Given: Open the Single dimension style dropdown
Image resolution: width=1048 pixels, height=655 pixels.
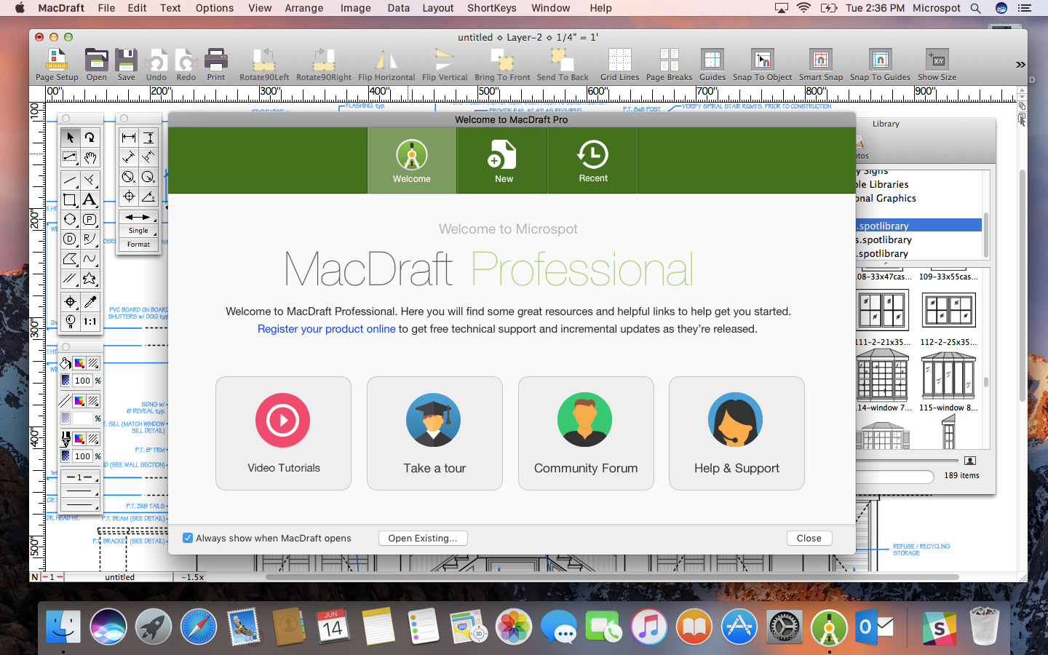Looking at the screenshot, I should point(138,231).
